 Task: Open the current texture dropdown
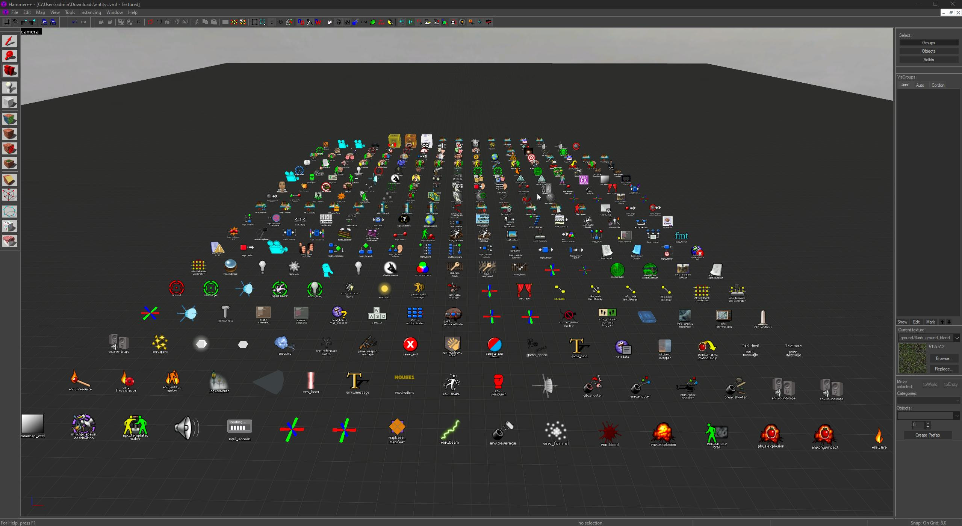coord(957,338)
